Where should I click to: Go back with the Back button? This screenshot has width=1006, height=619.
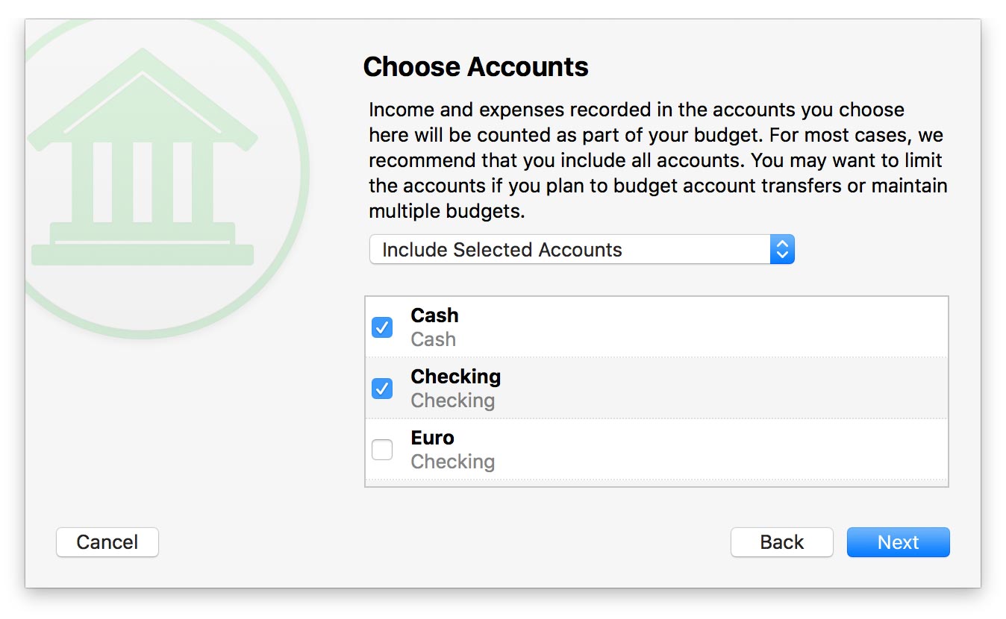[x=781, y=542]
